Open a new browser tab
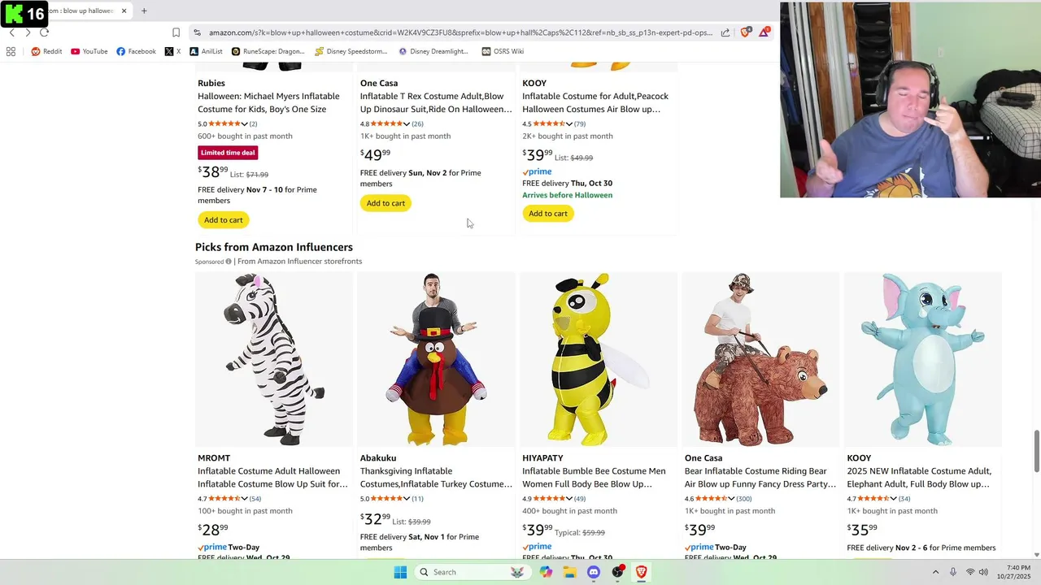This screenshot has height=585, width=1041. point(144,11)
